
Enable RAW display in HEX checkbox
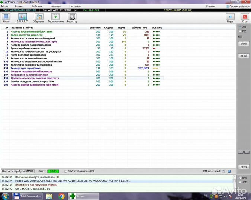pos(66,171)
